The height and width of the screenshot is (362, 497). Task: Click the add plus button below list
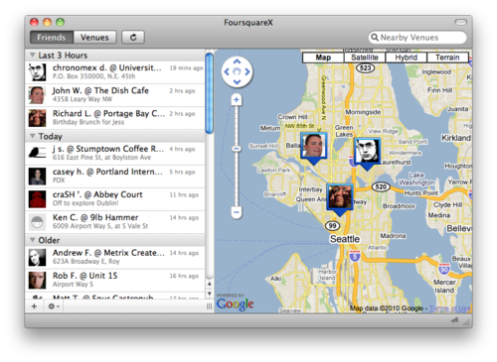[34, 306]
